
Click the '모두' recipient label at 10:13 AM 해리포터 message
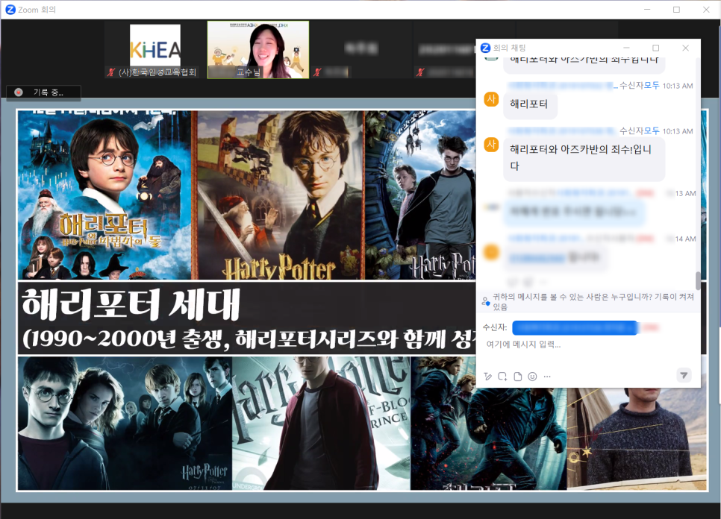652,86
